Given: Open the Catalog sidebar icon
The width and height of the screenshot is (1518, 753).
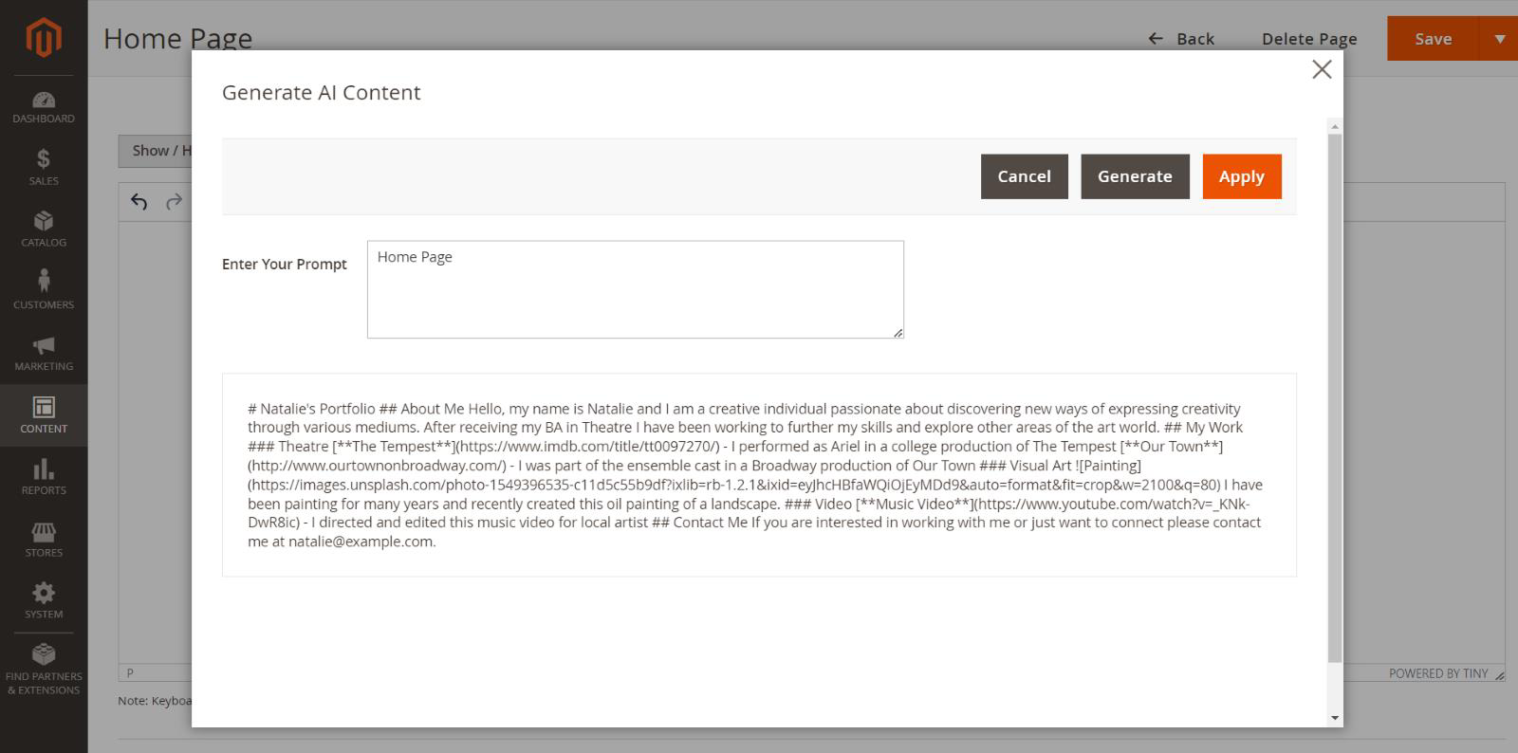Looking at the screenshot, I should 44,229.
